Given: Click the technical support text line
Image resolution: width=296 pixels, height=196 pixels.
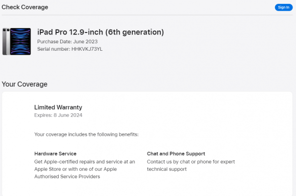Looking at the screenshot, I should point(167,169).
